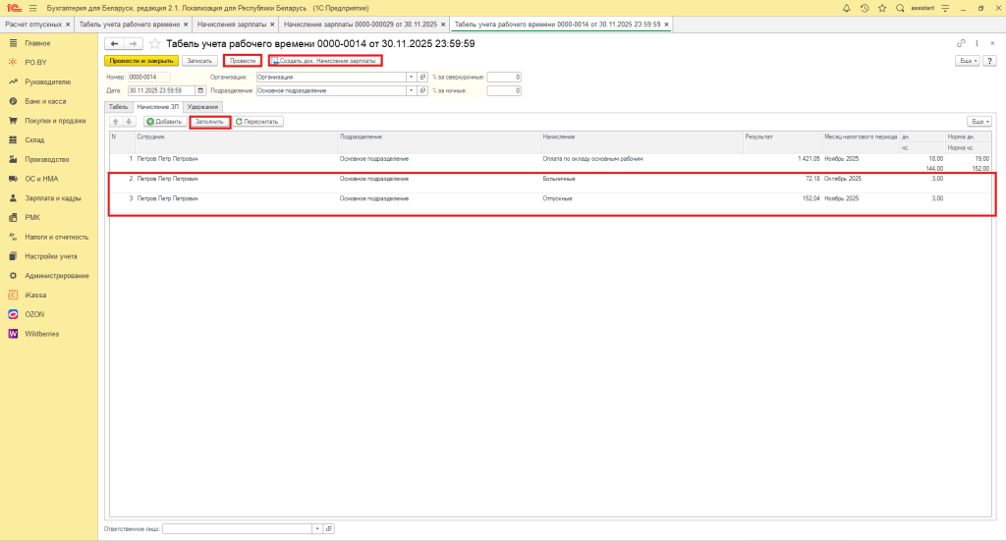The image size is (1006, 541).
Task: Switch to the Удержания tab
Action: point(202,106)
